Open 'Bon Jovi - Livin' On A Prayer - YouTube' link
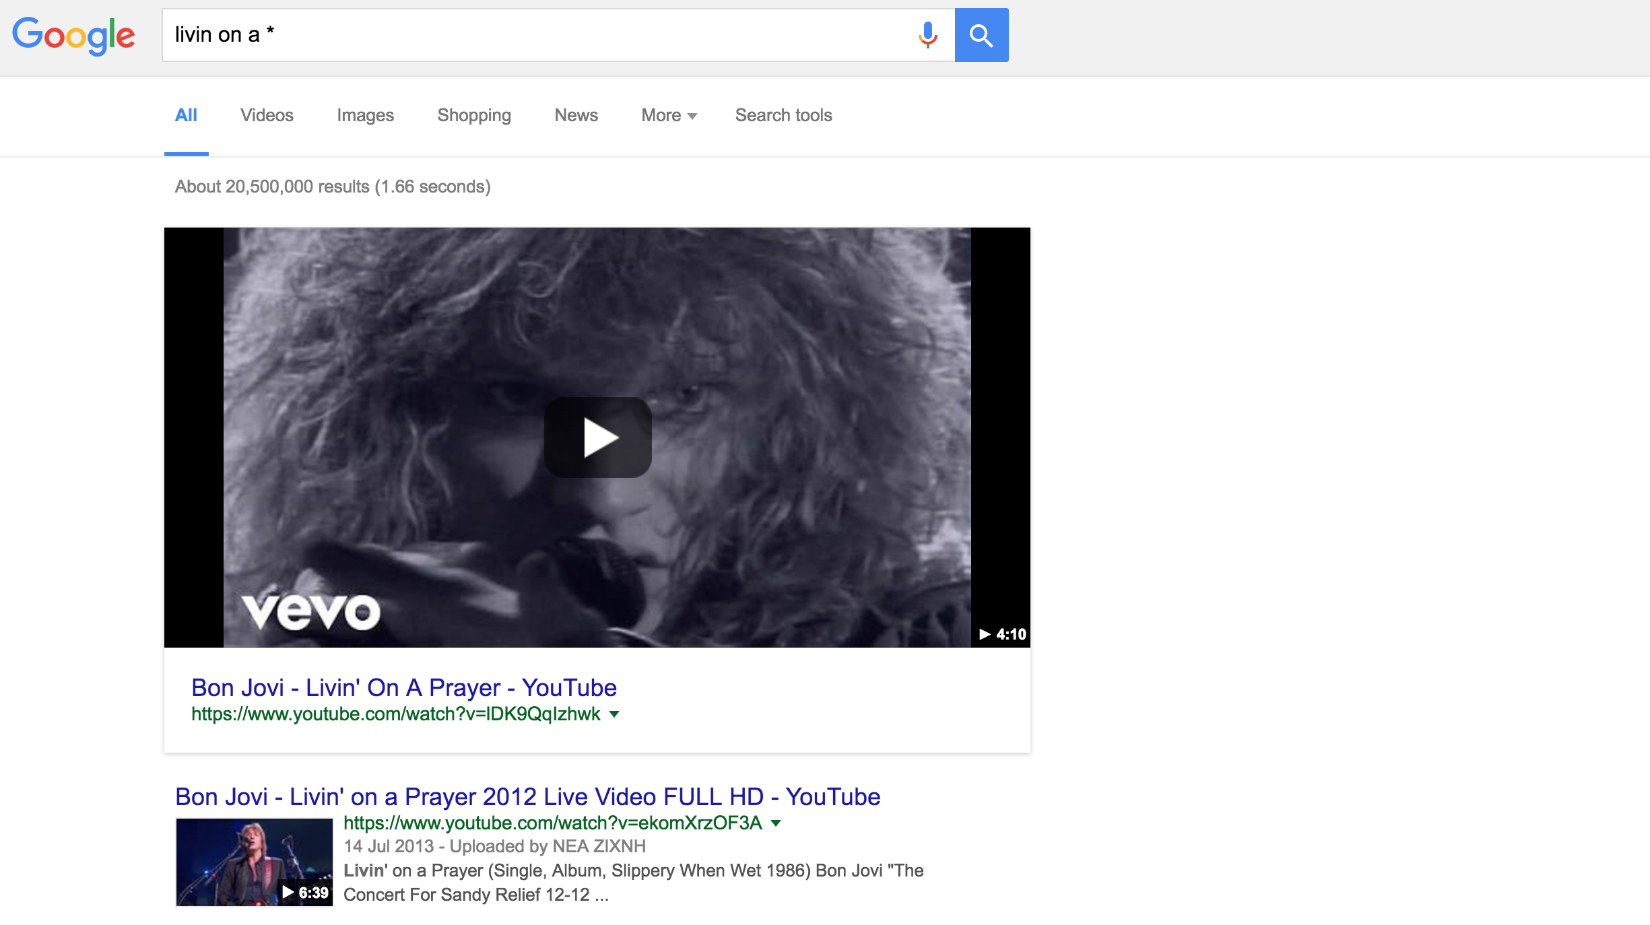Screen dimensions: 1650x925 pos(404,687)
